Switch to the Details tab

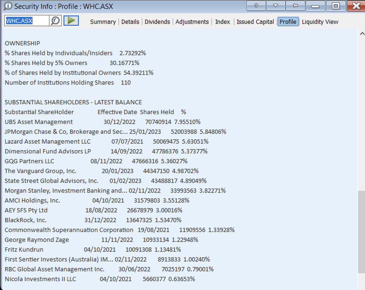(130, 22)
